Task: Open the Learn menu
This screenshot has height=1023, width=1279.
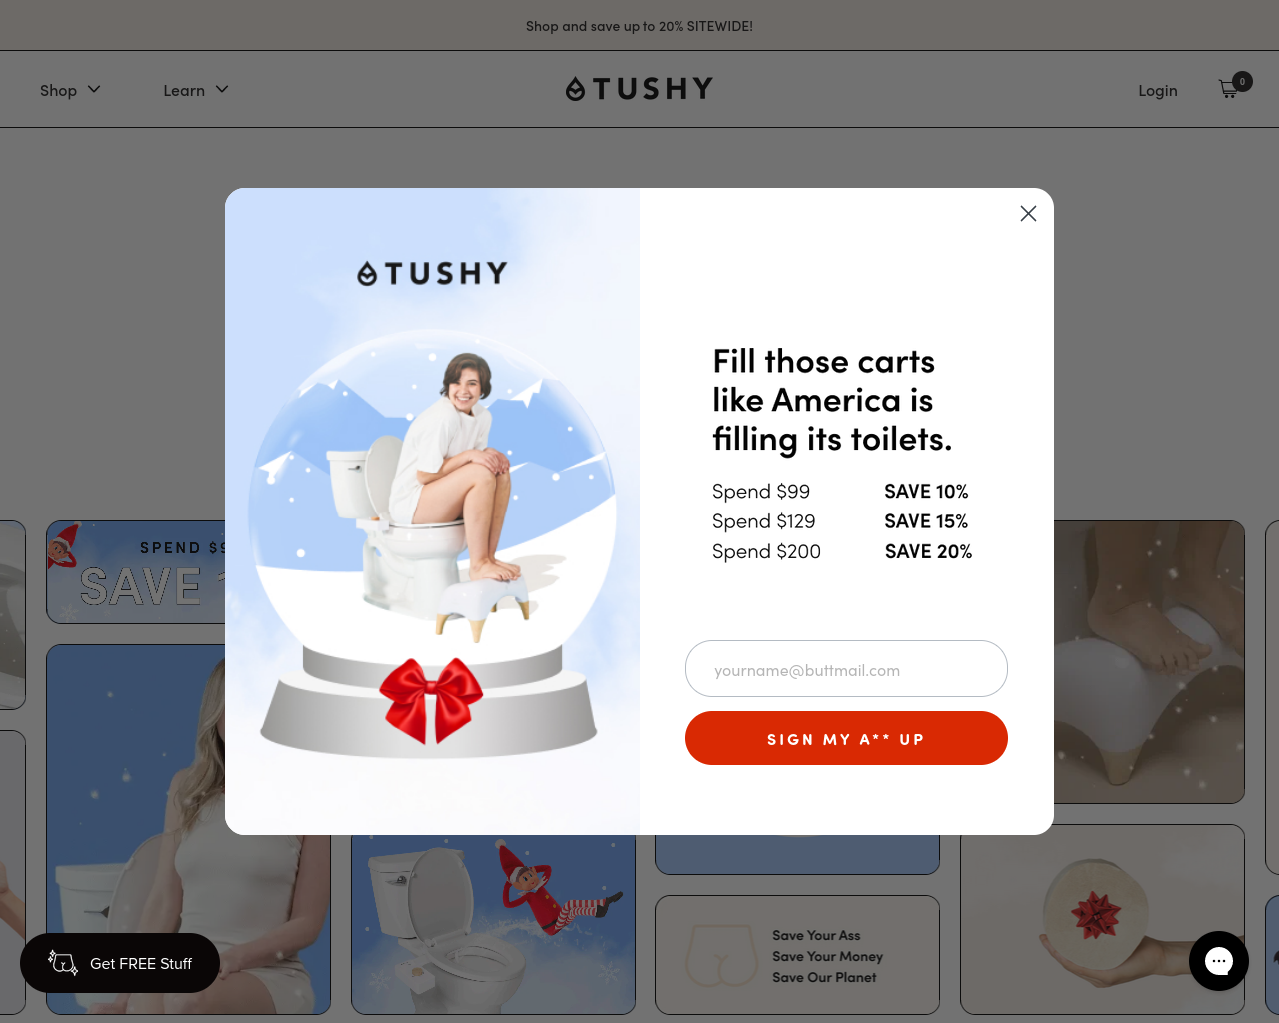Action: tap(196, 90)
